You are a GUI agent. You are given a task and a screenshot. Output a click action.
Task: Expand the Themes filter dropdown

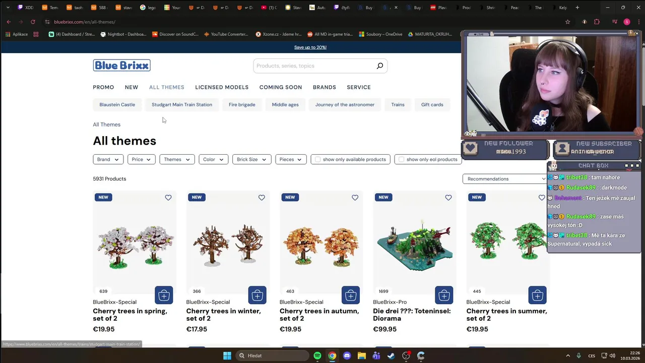click(177, 159)
